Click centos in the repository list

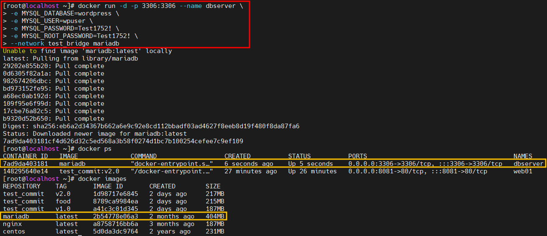pos(14,231)
